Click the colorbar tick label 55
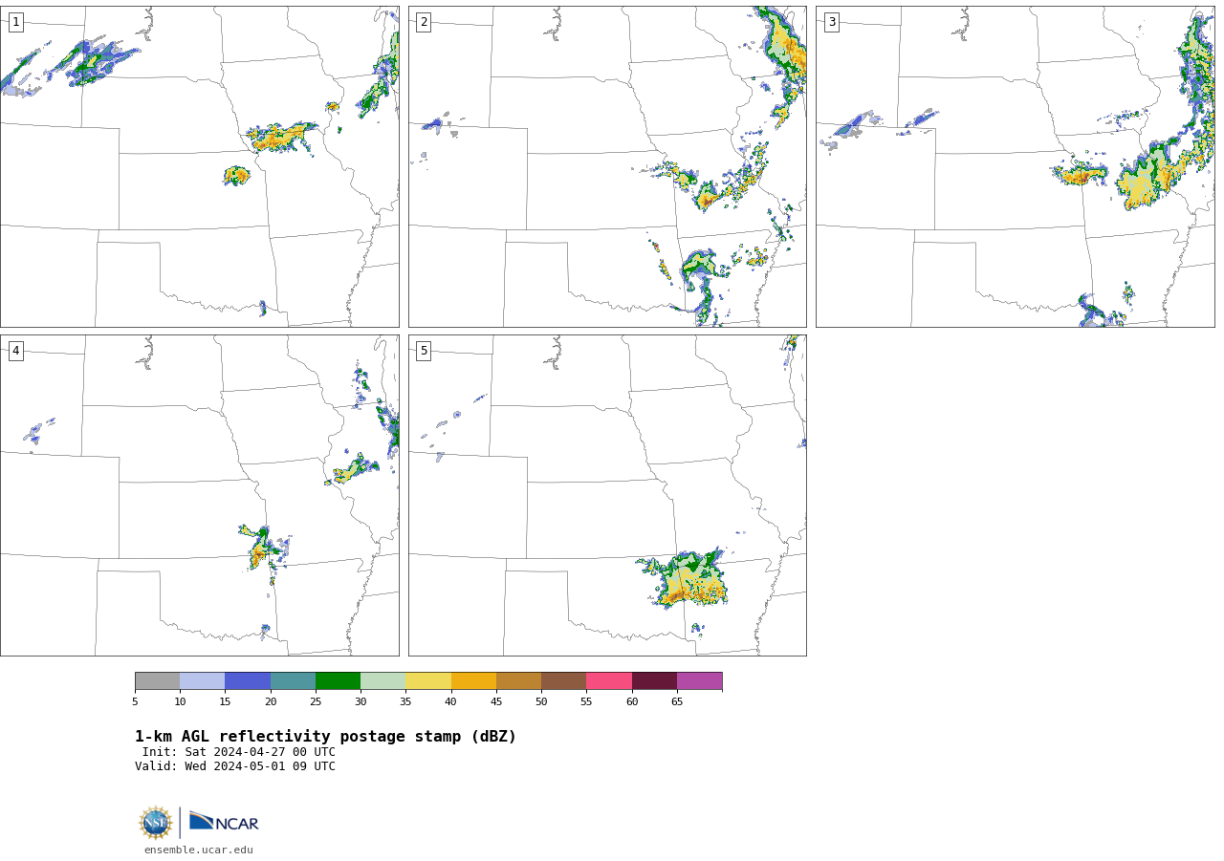The image size is (1224, 861). pyautogui.click(x=586, y=702)
